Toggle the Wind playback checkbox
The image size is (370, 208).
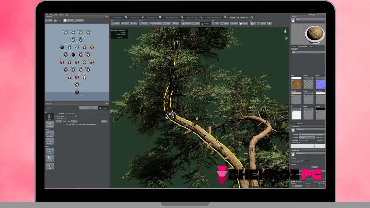coord(306,184)
